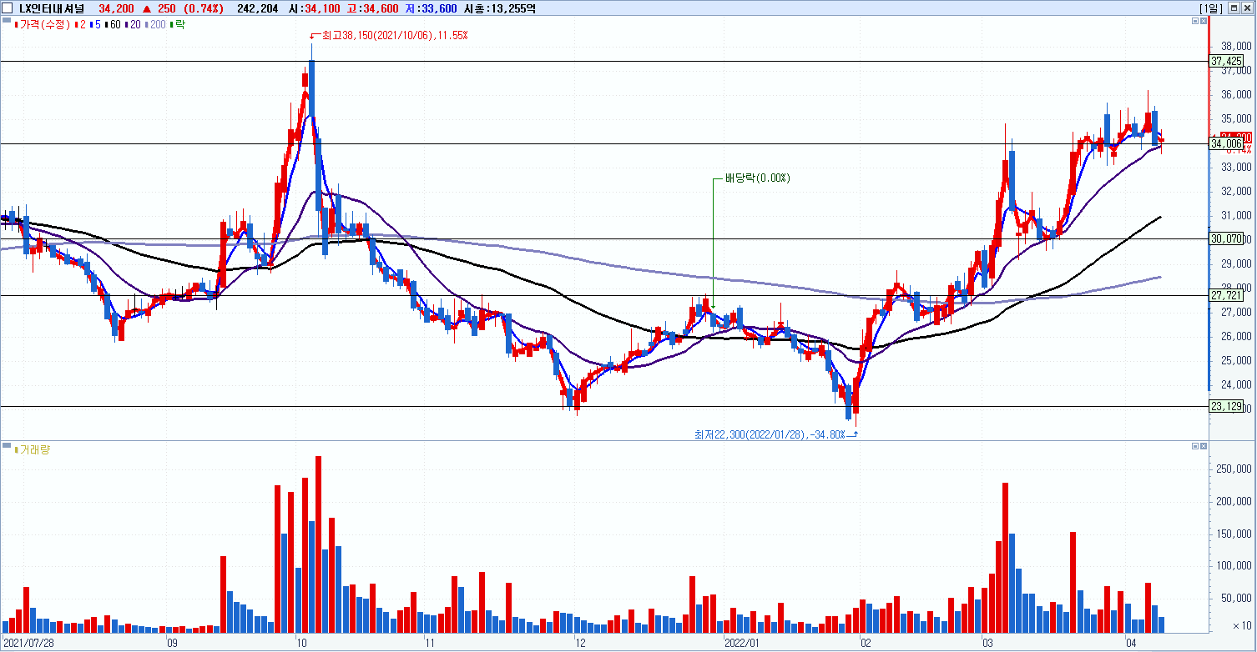The image size is (1257, 652).
Task: Click the 2022/01 date axis label
Action: click(x=740, y=644)
